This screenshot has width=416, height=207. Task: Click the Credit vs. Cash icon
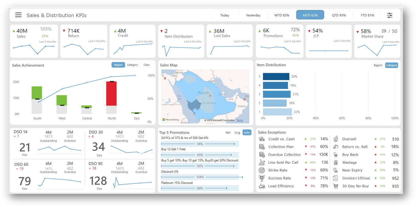pos(262,139)
